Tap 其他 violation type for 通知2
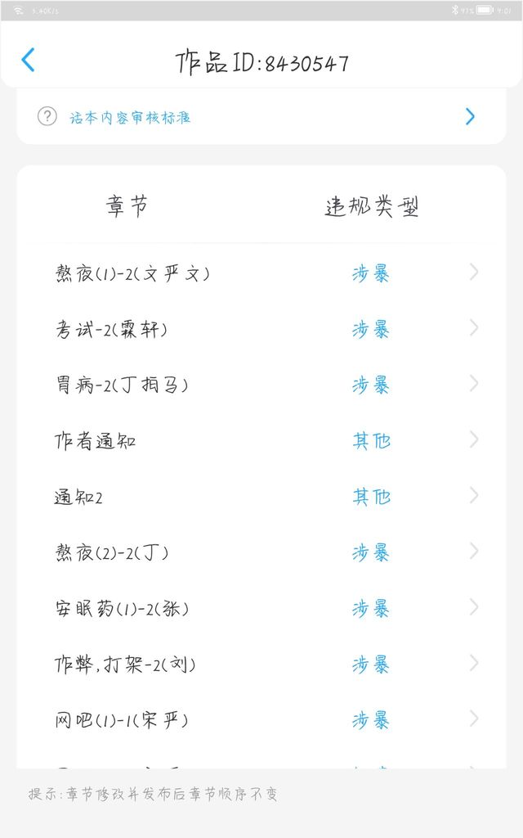The image size is (523, 838). [x=371, y=497]
